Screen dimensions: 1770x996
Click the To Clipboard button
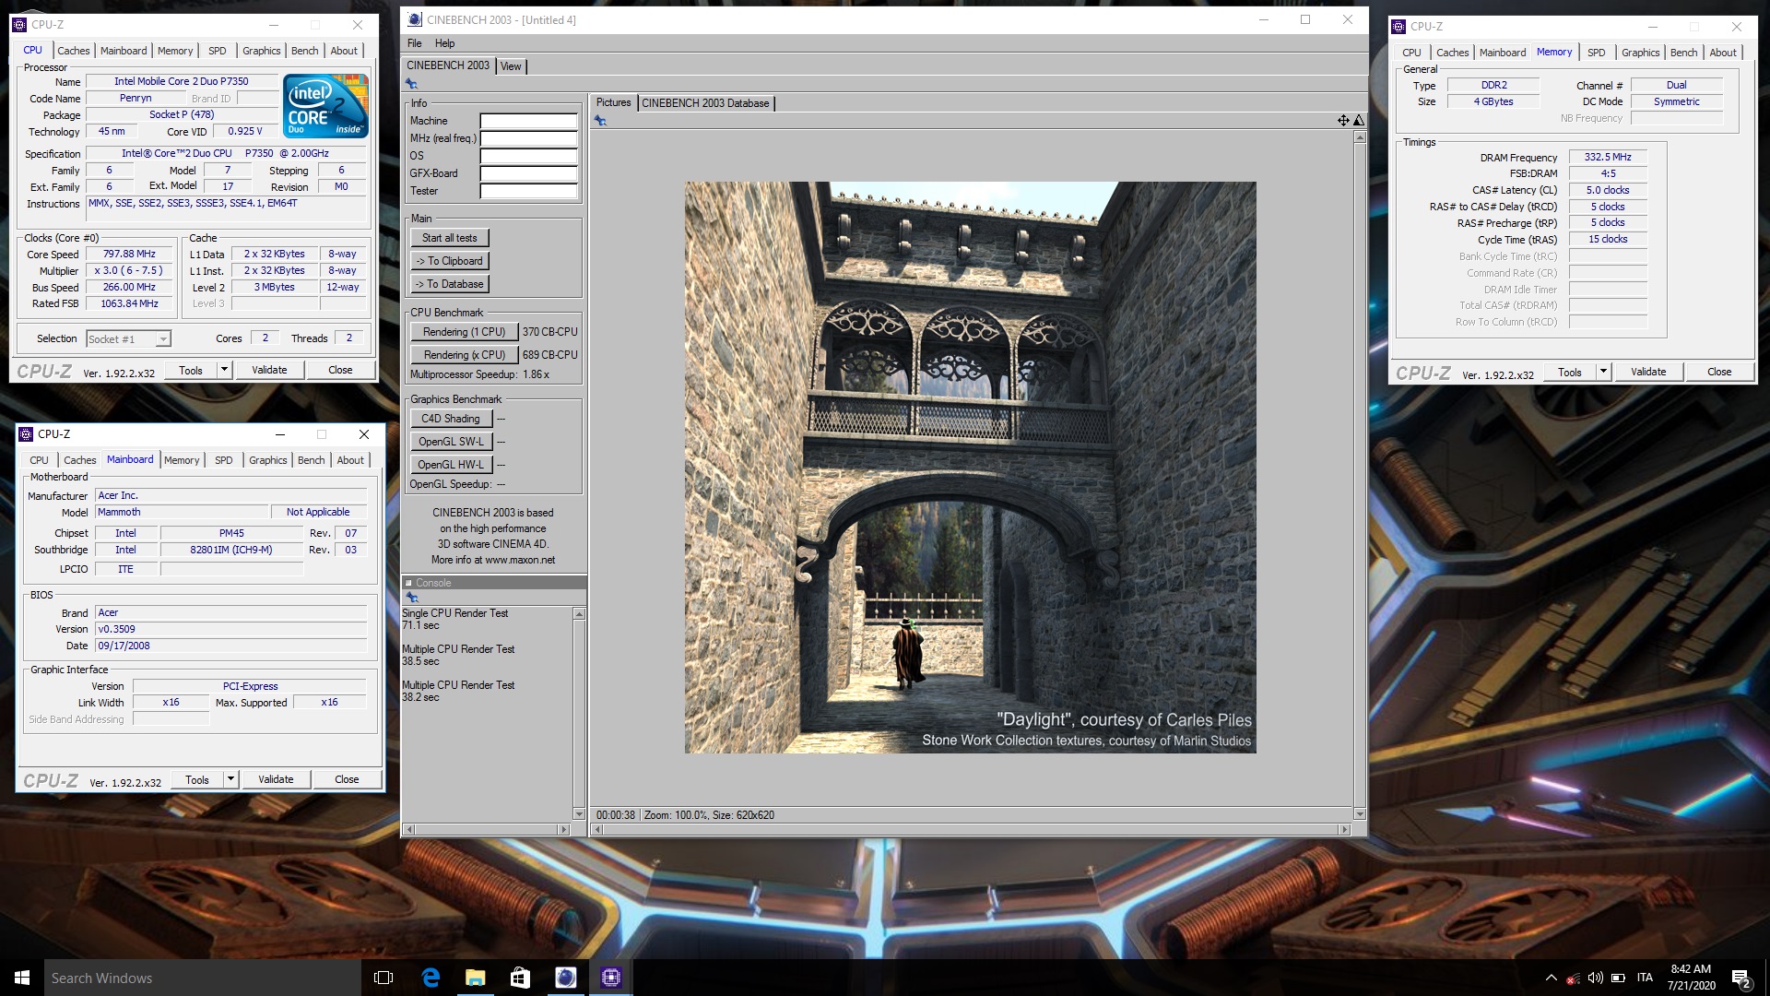click(450, 261)
